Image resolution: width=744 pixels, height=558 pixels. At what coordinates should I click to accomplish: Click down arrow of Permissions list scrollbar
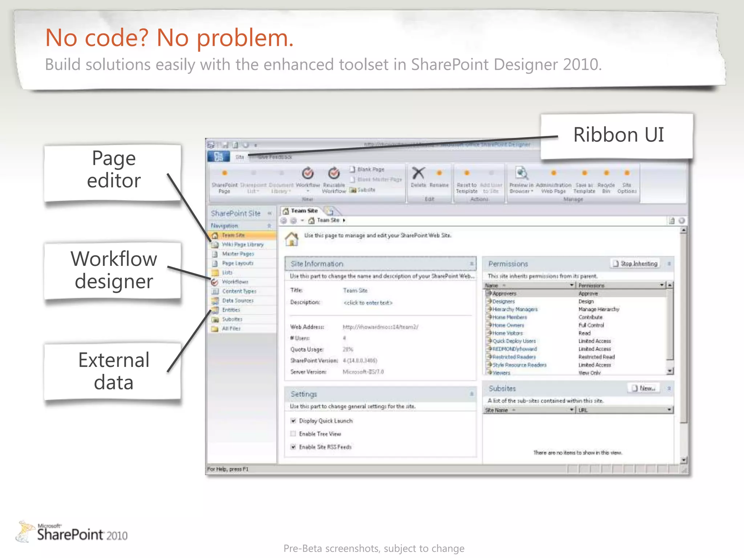(670, 371)
